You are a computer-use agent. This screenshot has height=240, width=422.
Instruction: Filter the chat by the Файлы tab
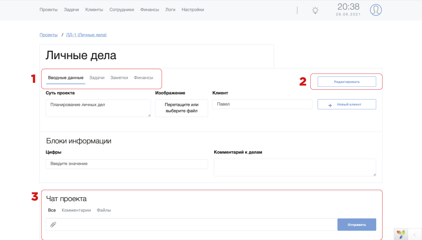(104, 210)
